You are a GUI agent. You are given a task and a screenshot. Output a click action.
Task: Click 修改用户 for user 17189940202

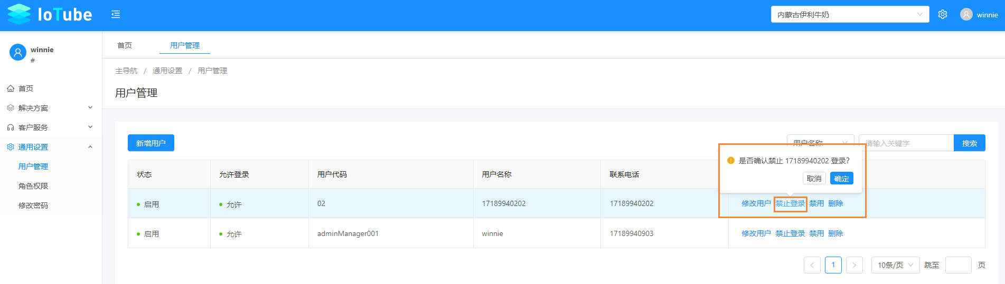coord(756,203)
